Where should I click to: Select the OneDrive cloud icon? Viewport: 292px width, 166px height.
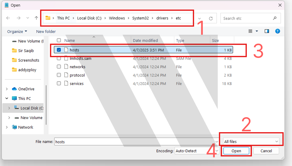click(x=14, y=89)
